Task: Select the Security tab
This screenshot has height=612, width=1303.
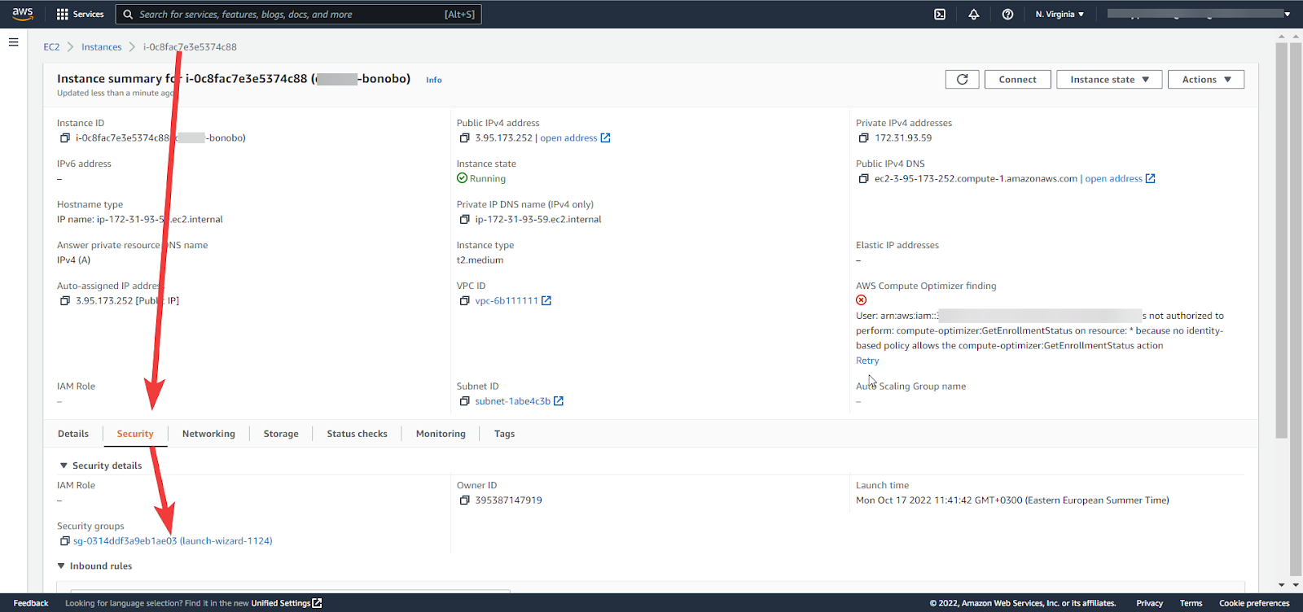Action: tap(135, 434)
